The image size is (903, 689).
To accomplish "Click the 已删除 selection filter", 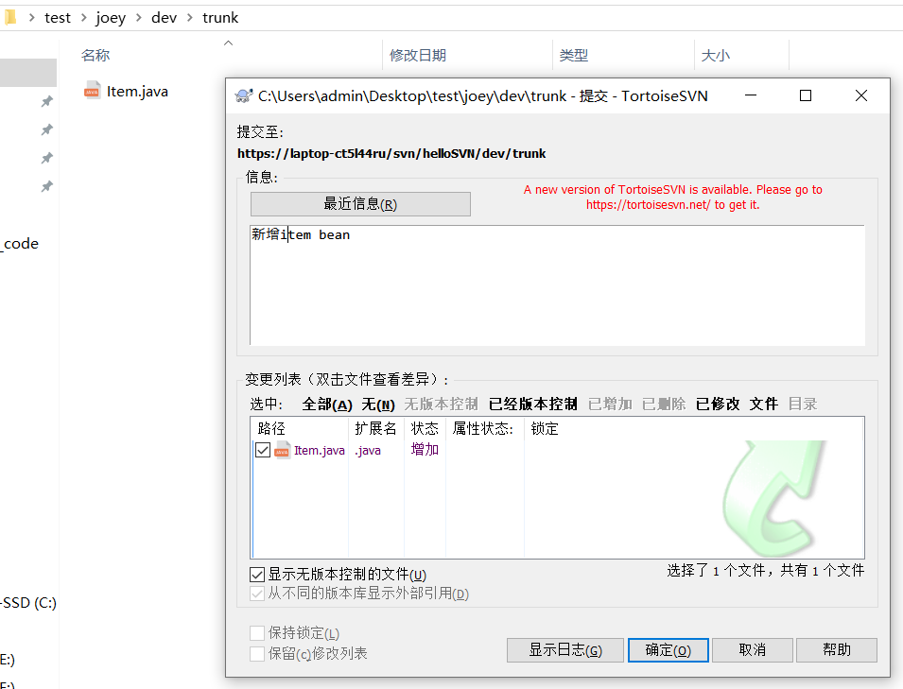I will coord(664,405).
